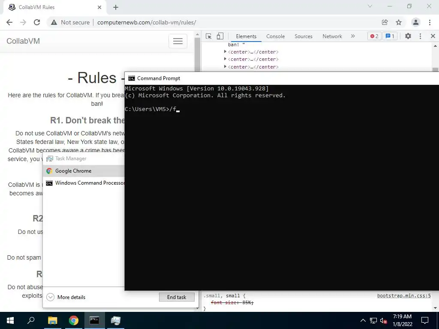Screen dimensions: 439x329
Task: Expand the third center element node
Action: point(225,66)
